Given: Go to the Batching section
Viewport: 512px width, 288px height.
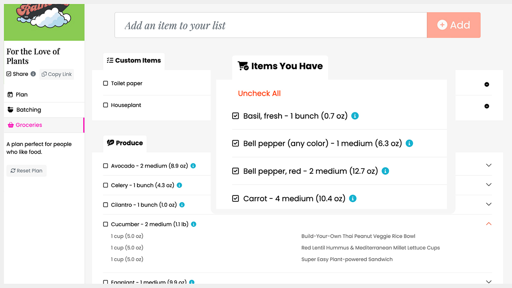Looking at the screenshot, I should tap(28, 110).
